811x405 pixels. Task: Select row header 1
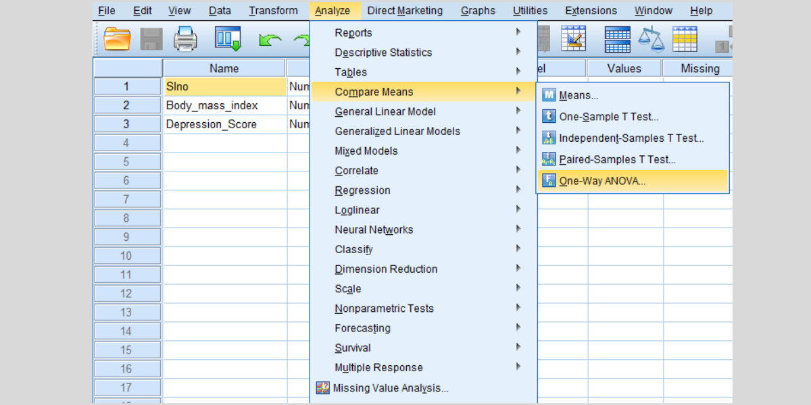[x=126, y=86]
